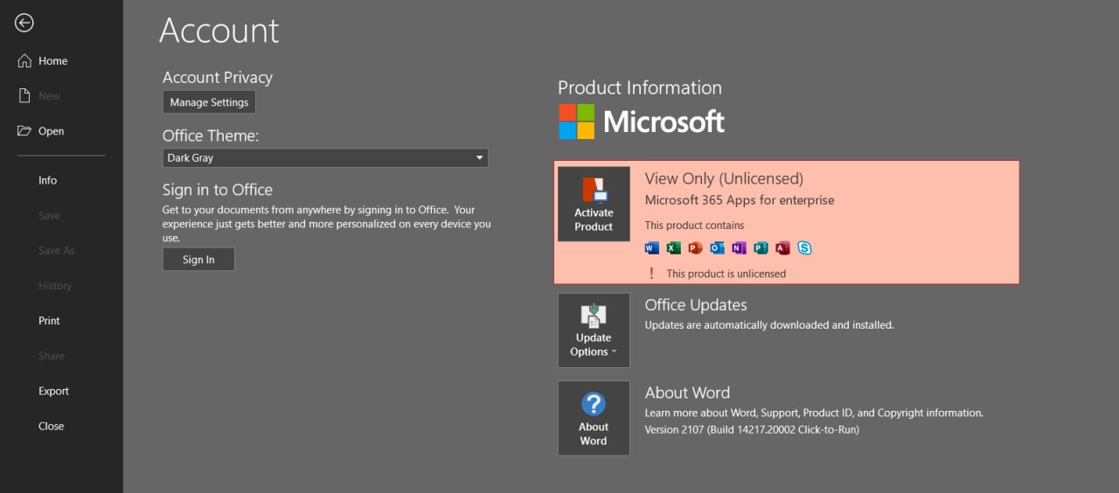
Task: Click the version 2107 build text
Action: [752, 429]
